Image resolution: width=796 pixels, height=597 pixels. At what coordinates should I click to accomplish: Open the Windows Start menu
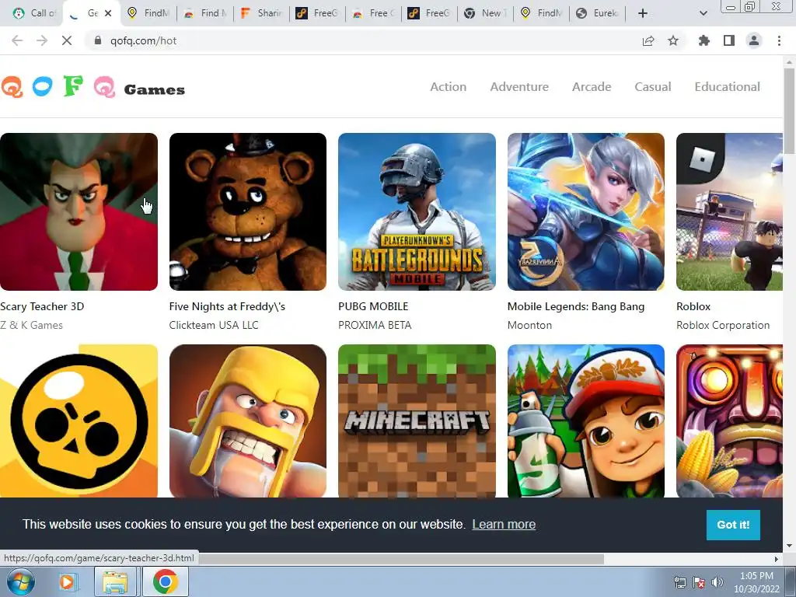point(20,581)
